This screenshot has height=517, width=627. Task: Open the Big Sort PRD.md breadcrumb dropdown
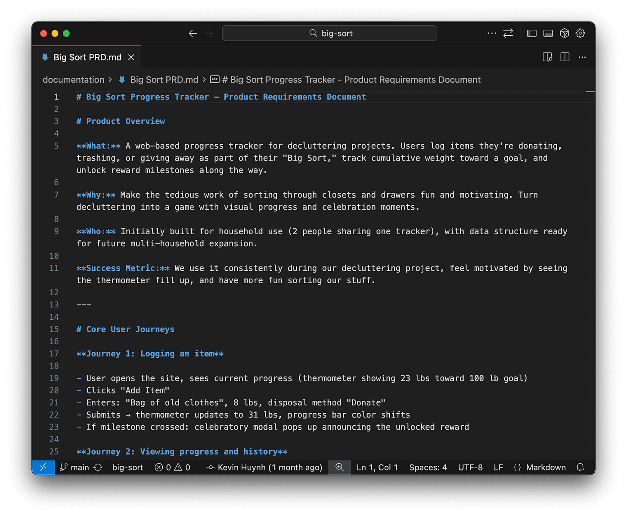(x=164, y=80)
